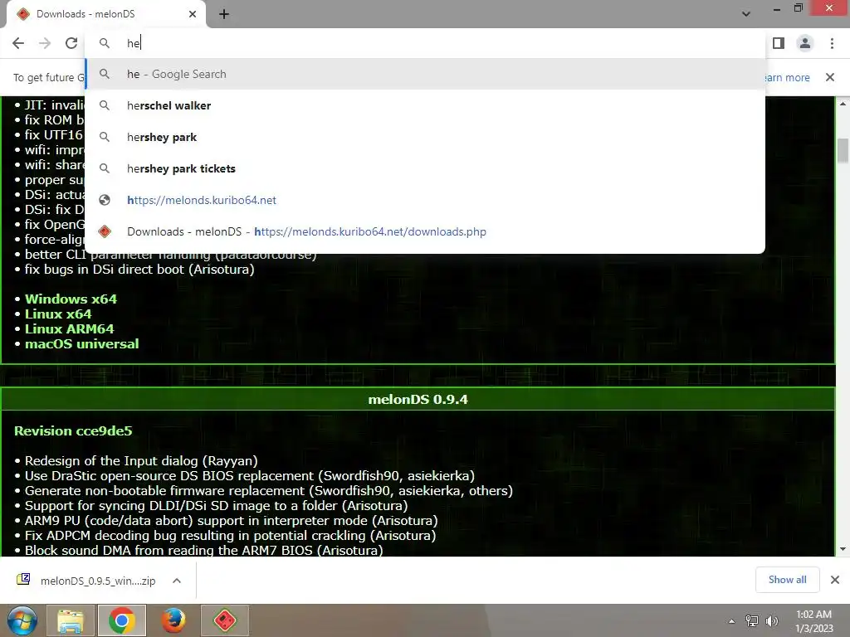Select the Chrome taskbar icon
Viewport: 850px width, 637px height.
[x=121, y=620]
